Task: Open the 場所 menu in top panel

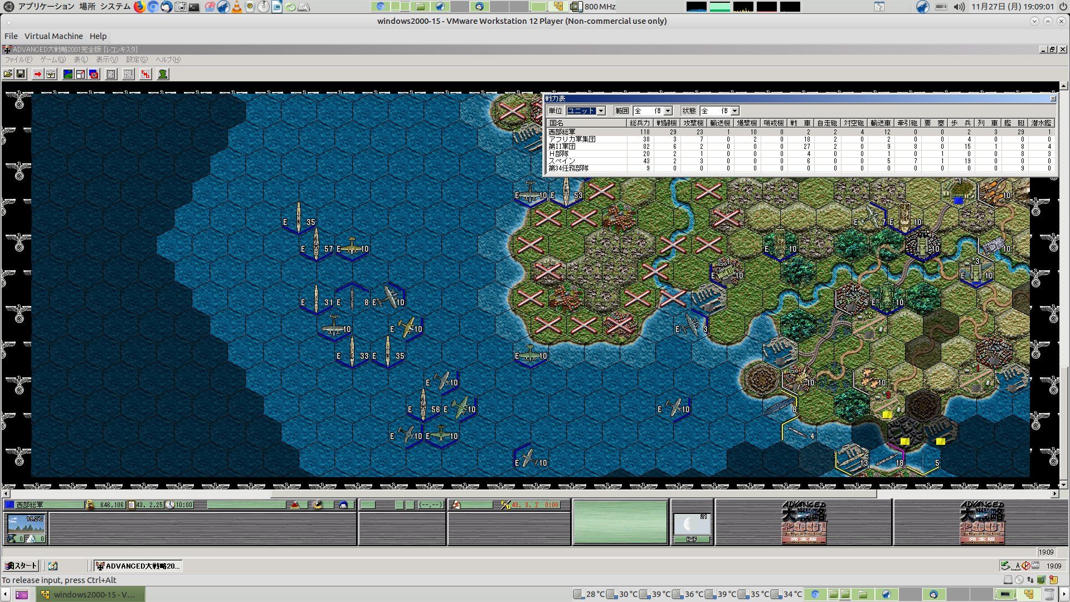Action: (x=87, y=7)
